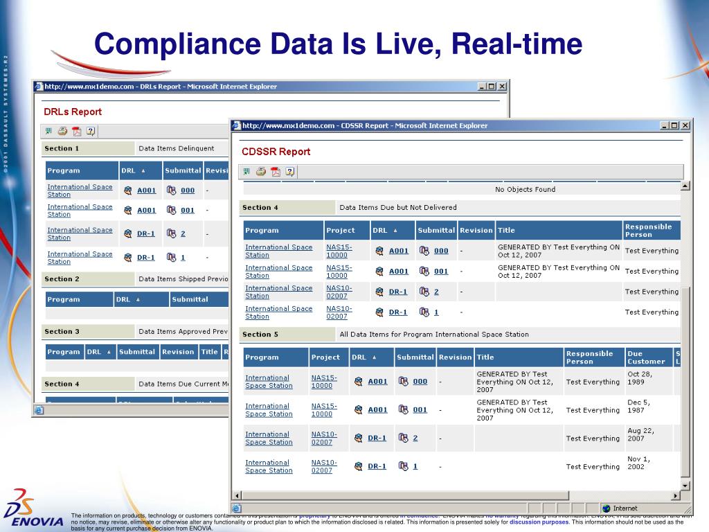Click the page icon in DRLs Report status bar
Viewport: 709px width, 532px height.
click(x=39, y=410)
